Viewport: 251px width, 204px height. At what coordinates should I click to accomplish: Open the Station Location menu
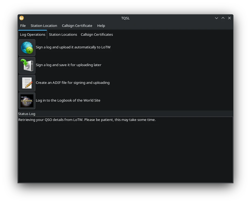tap(44, 26)
